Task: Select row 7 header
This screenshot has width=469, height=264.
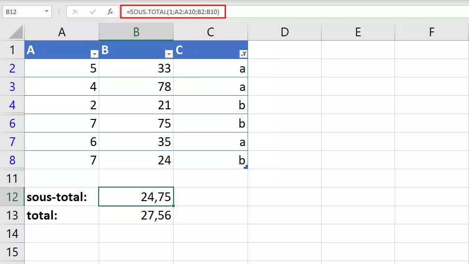Action: 12,142
